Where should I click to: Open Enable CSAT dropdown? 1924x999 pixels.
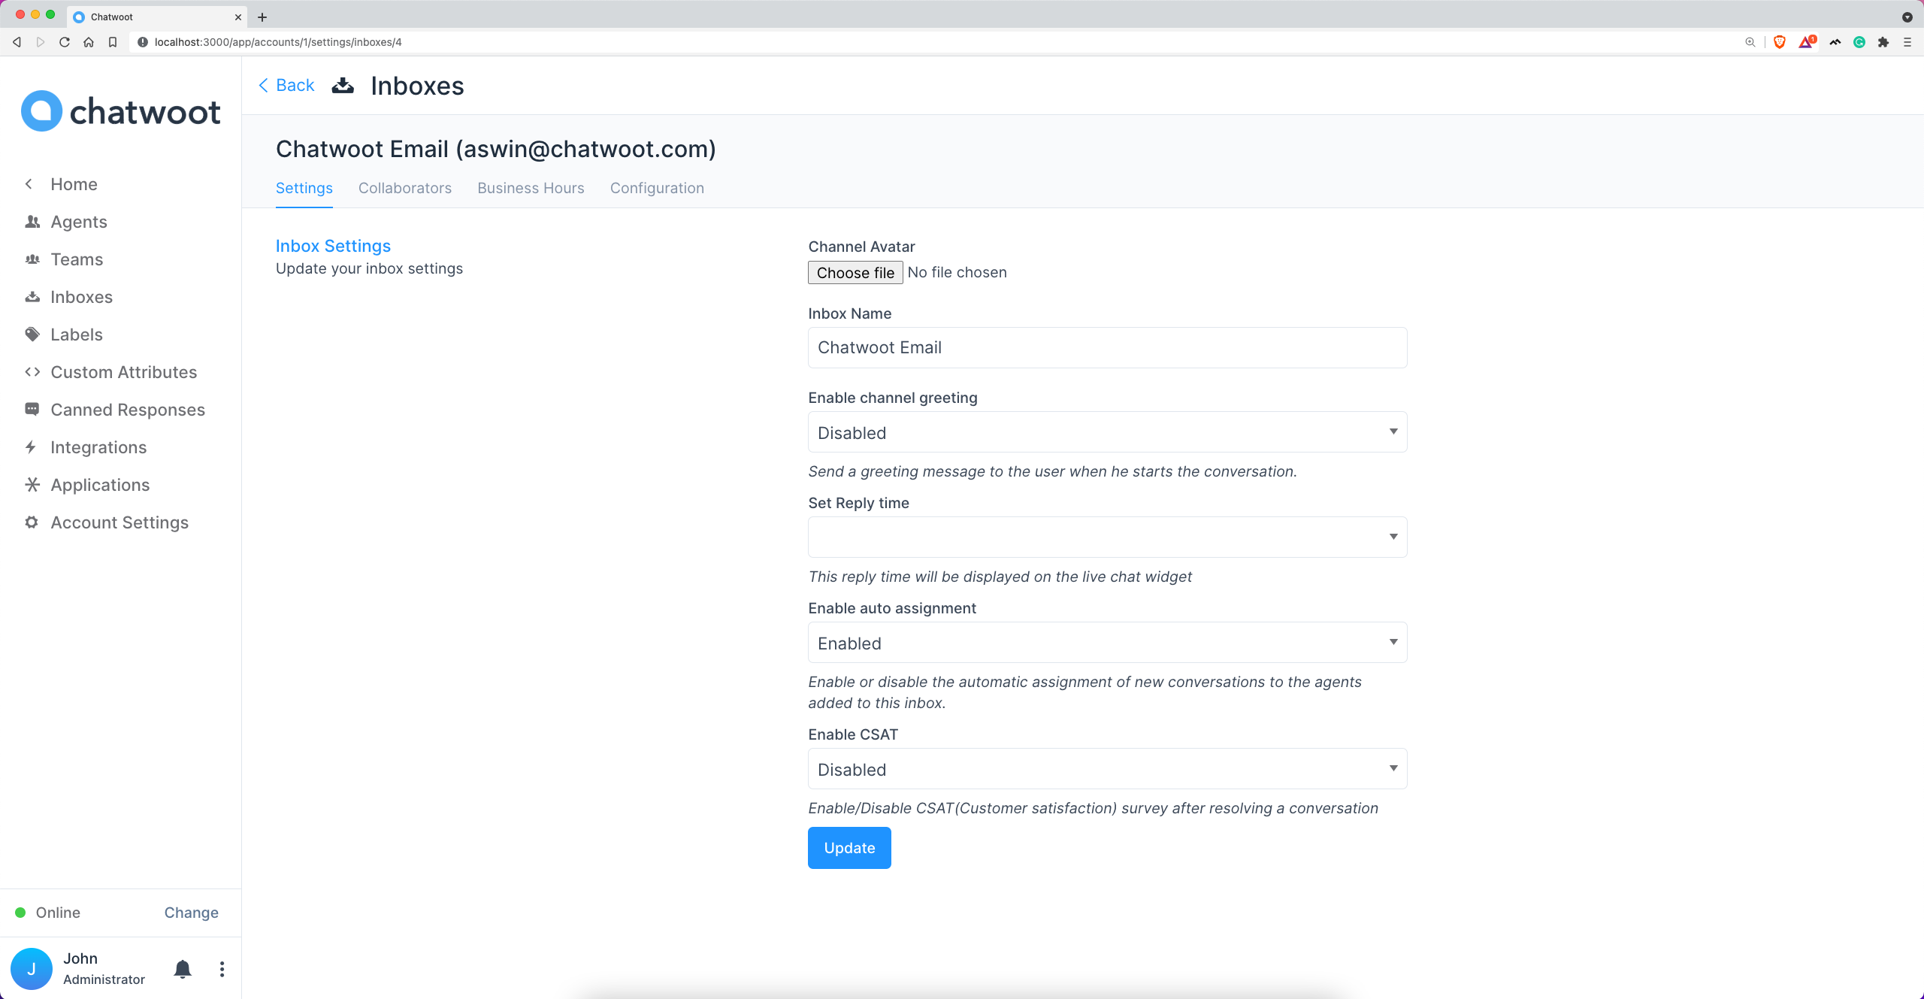[x=1107, y=769]
